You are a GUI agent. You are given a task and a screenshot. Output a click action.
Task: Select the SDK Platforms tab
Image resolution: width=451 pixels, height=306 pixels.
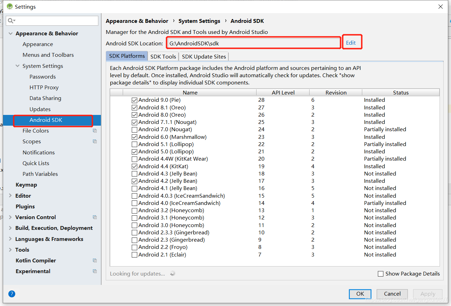(x=127, y=56)
